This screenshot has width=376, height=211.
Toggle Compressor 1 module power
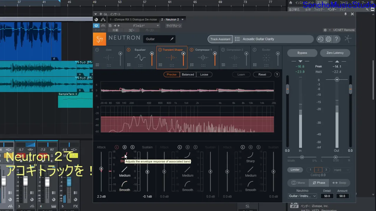(x=192, y=50)
